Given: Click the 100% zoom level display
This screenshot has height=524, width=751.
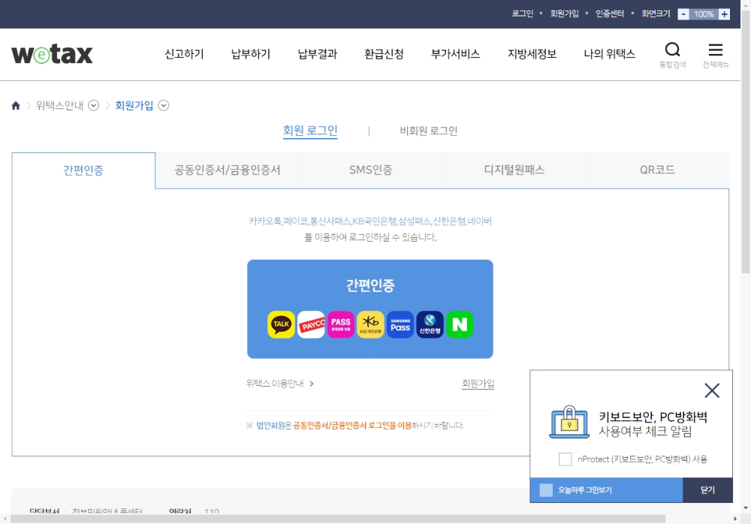Looking at the screenshot, I should click(704, 14).
